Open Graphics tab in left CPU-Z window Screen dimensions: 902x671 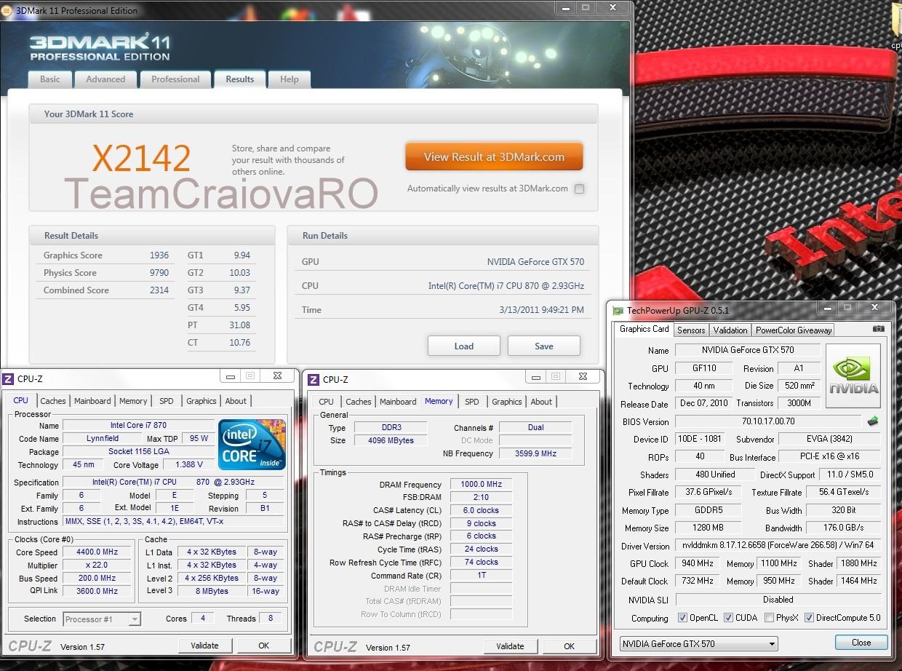click(201, 401)
